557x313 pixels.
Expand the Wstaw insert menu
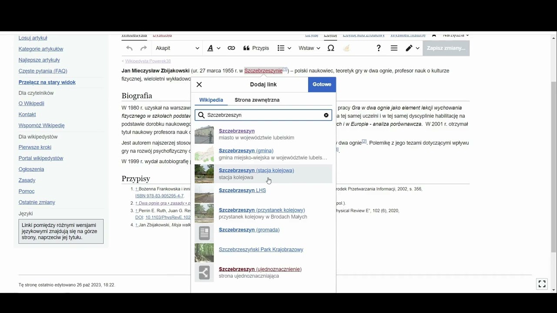[309, 48]
